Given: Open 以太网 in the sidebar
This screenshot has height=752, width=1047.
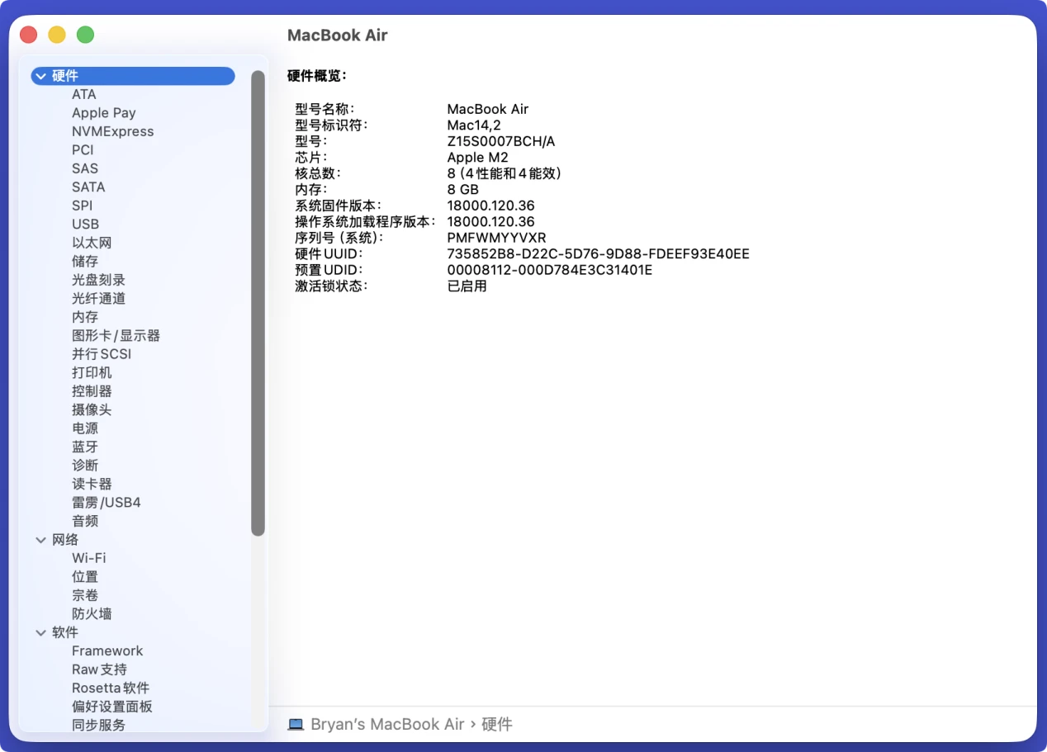Looking at the screenshot, I should tap(92, 243).
